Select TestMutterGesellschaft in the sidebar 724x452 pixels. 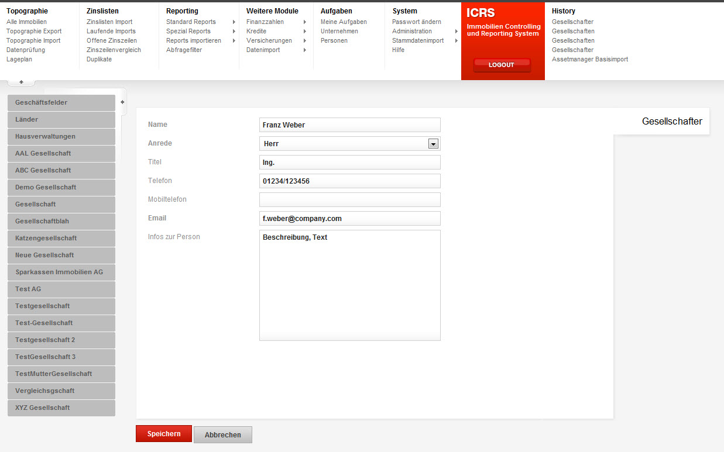click(x=61, y=374)
